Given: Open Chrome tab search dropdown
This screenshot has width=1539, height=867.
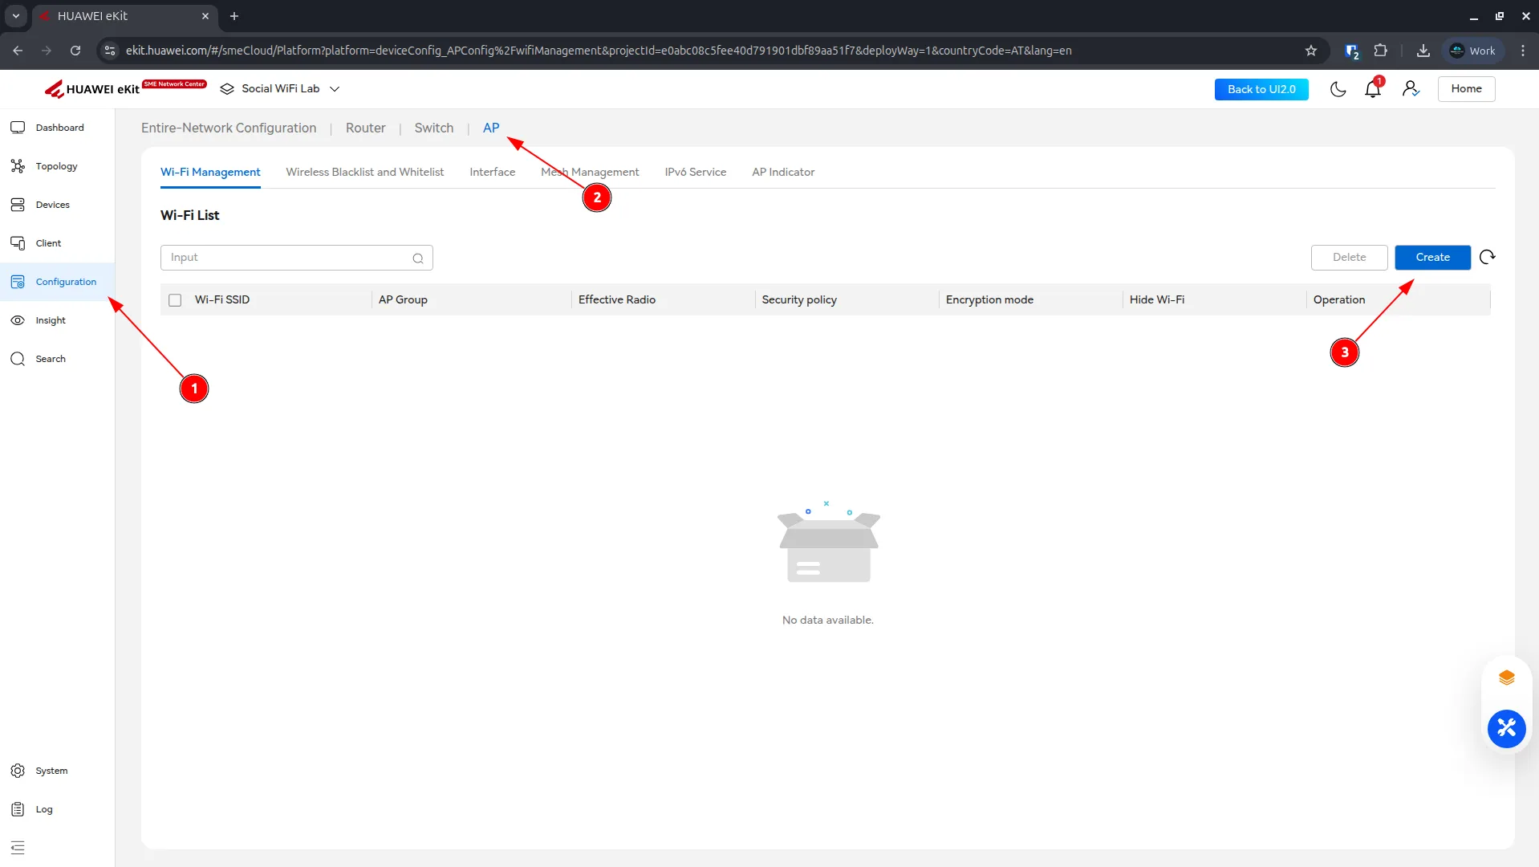Looking at the screenshot, I should [16, 16].
